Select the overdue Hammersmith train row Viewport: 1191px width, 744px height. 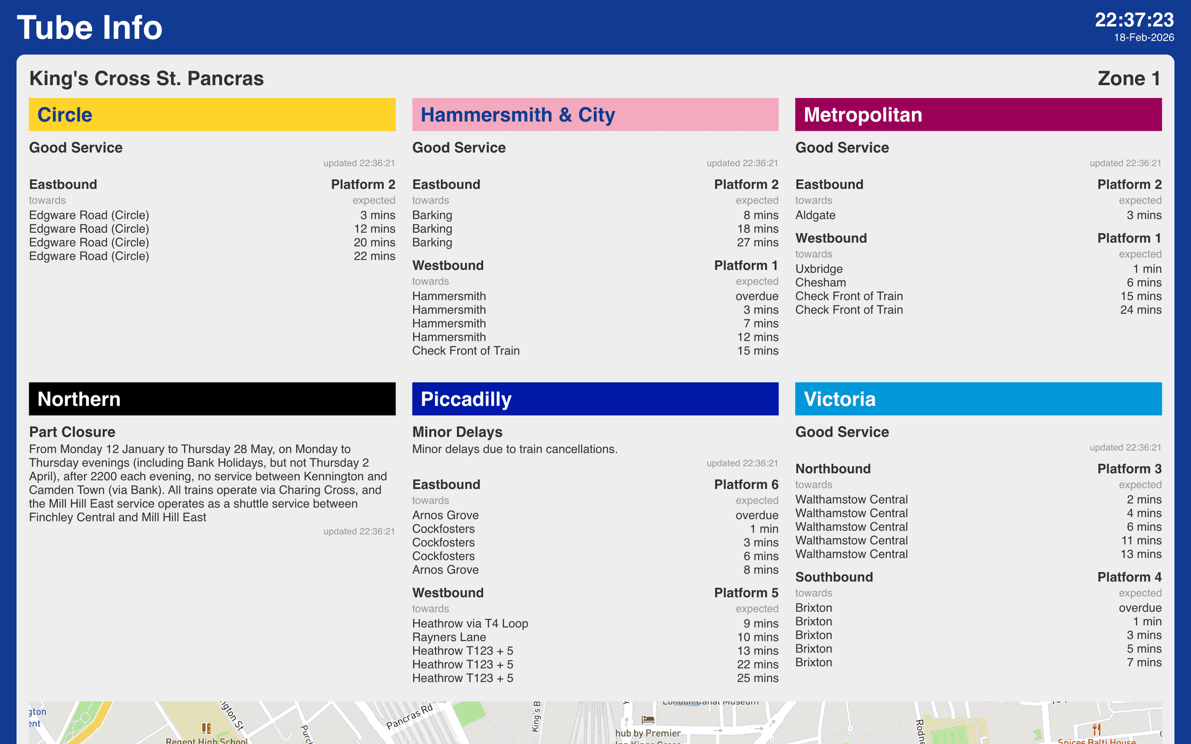595,296
